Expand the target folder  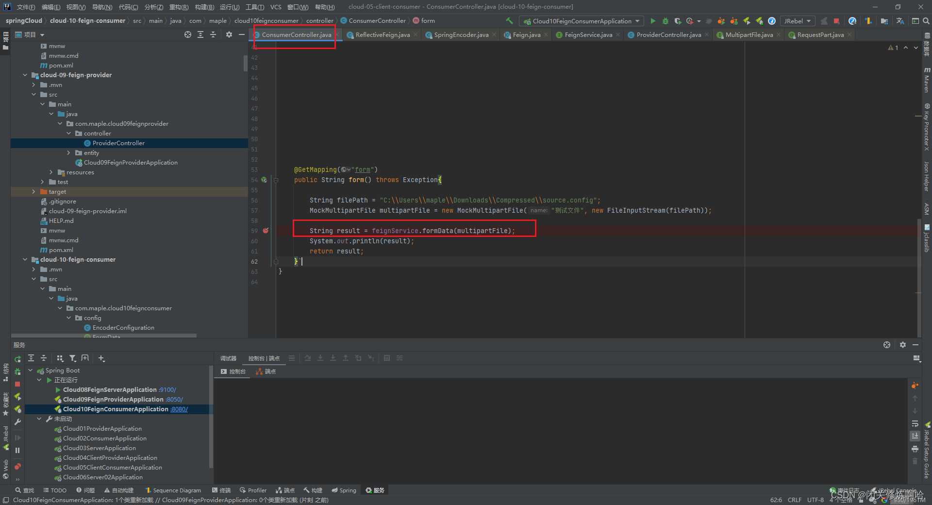point(33,191)
